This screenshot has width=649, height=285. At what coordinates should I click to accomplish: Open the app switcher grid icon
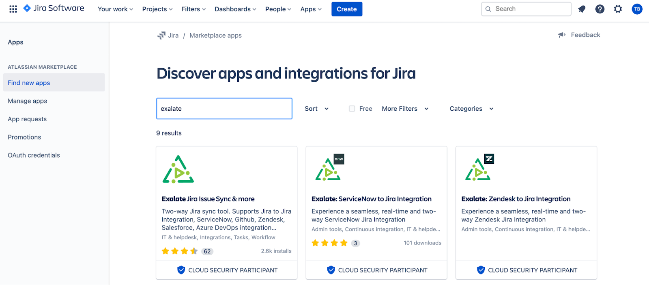[x=13, y=9]
